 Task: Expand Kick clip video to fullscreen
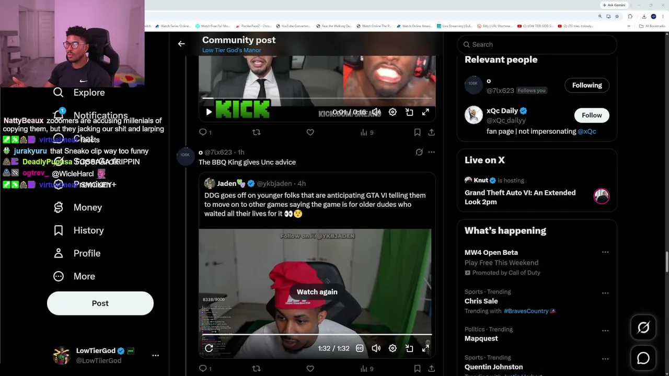425,112
